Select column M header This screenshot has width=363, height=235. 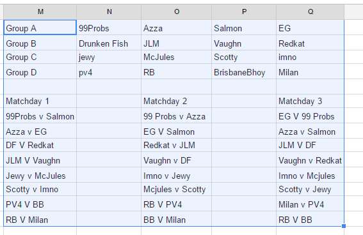click(x=40, y=11)
